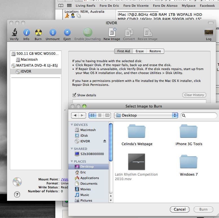Open Living Reefs bookmark in browser

(x=86, y=6)
